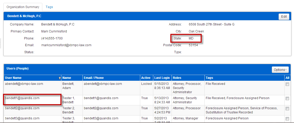294x123 pixels.
Task: Click the All column header
Action: pyautogui.click(x=287, y=78)
